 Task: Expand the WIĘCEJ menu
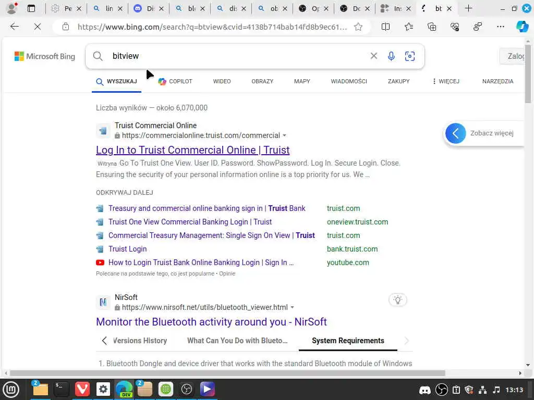[446, 81]
